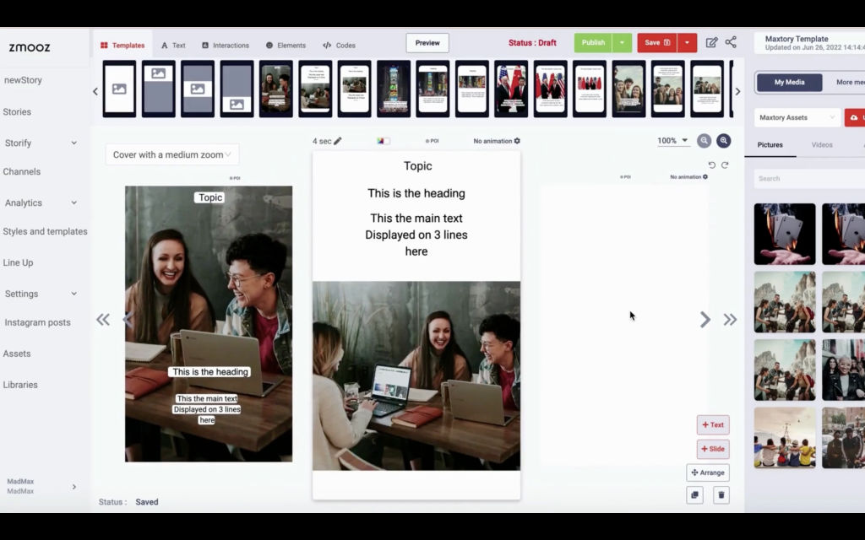Open the Save dropdown arrow

(x=687, y=42)
